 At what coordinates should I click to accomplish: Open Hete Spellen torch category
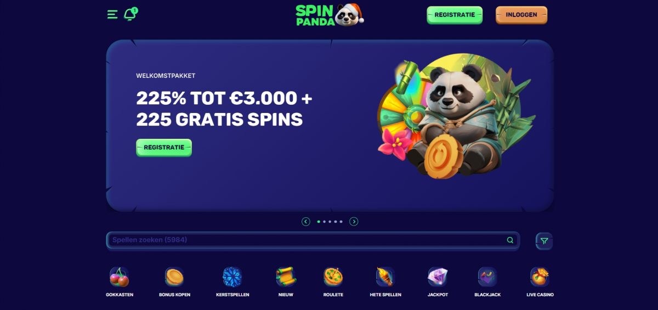click(x=385, y=277)
